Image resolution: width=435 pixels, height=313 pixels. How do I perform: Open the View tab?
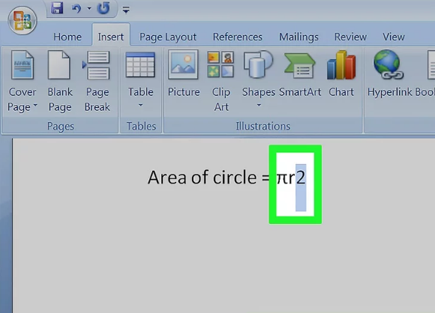394,37
